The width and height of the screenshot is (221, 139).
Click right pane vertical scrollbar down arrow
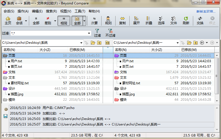(x=217, y=101)
